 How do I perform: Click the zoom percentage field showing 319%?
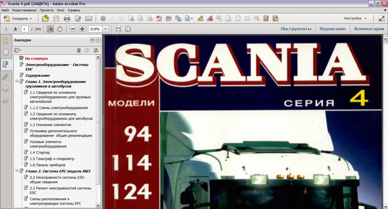pos(95,29)
